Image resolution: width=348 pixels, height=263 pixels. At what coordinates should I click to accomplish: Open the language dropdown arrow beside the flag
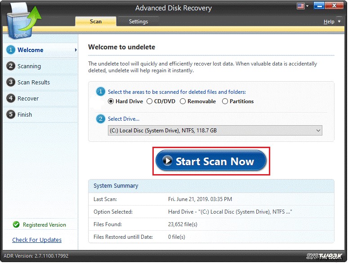coord(308,6)
